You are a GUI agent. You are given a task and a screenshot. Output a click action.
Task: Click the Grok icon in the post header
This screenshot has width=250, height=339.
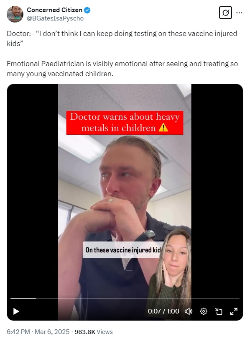pos(225,13)
